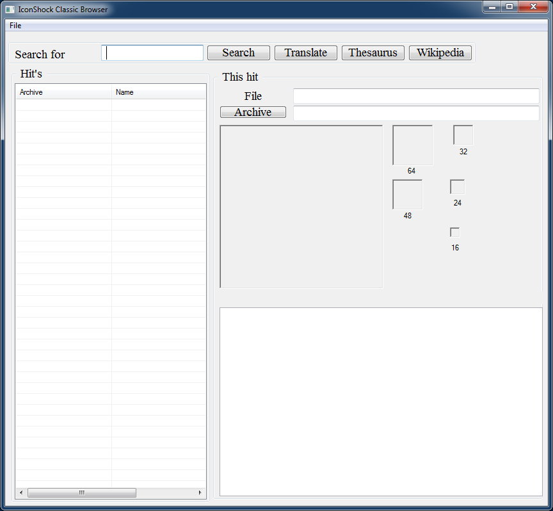Sort hits by Archive column header
The image size is (553, 511).
pyautogui.click(x=63, y=92)
